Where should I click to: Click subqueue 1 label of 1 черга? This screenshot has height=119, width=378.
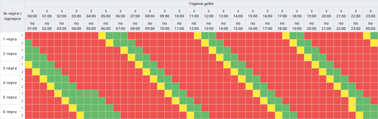pyautogui.click(x=22, y=36)
